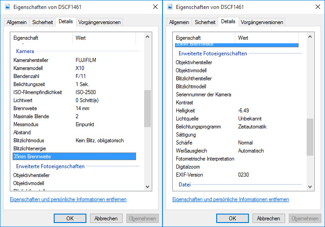Click scroll down arrow in left list

(x=148, y=187)
